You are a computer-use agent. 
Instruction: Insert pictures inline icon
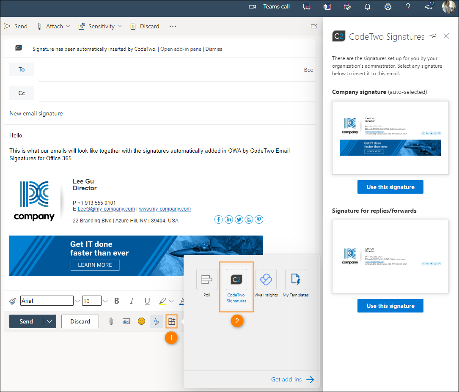tap(126, 321)
